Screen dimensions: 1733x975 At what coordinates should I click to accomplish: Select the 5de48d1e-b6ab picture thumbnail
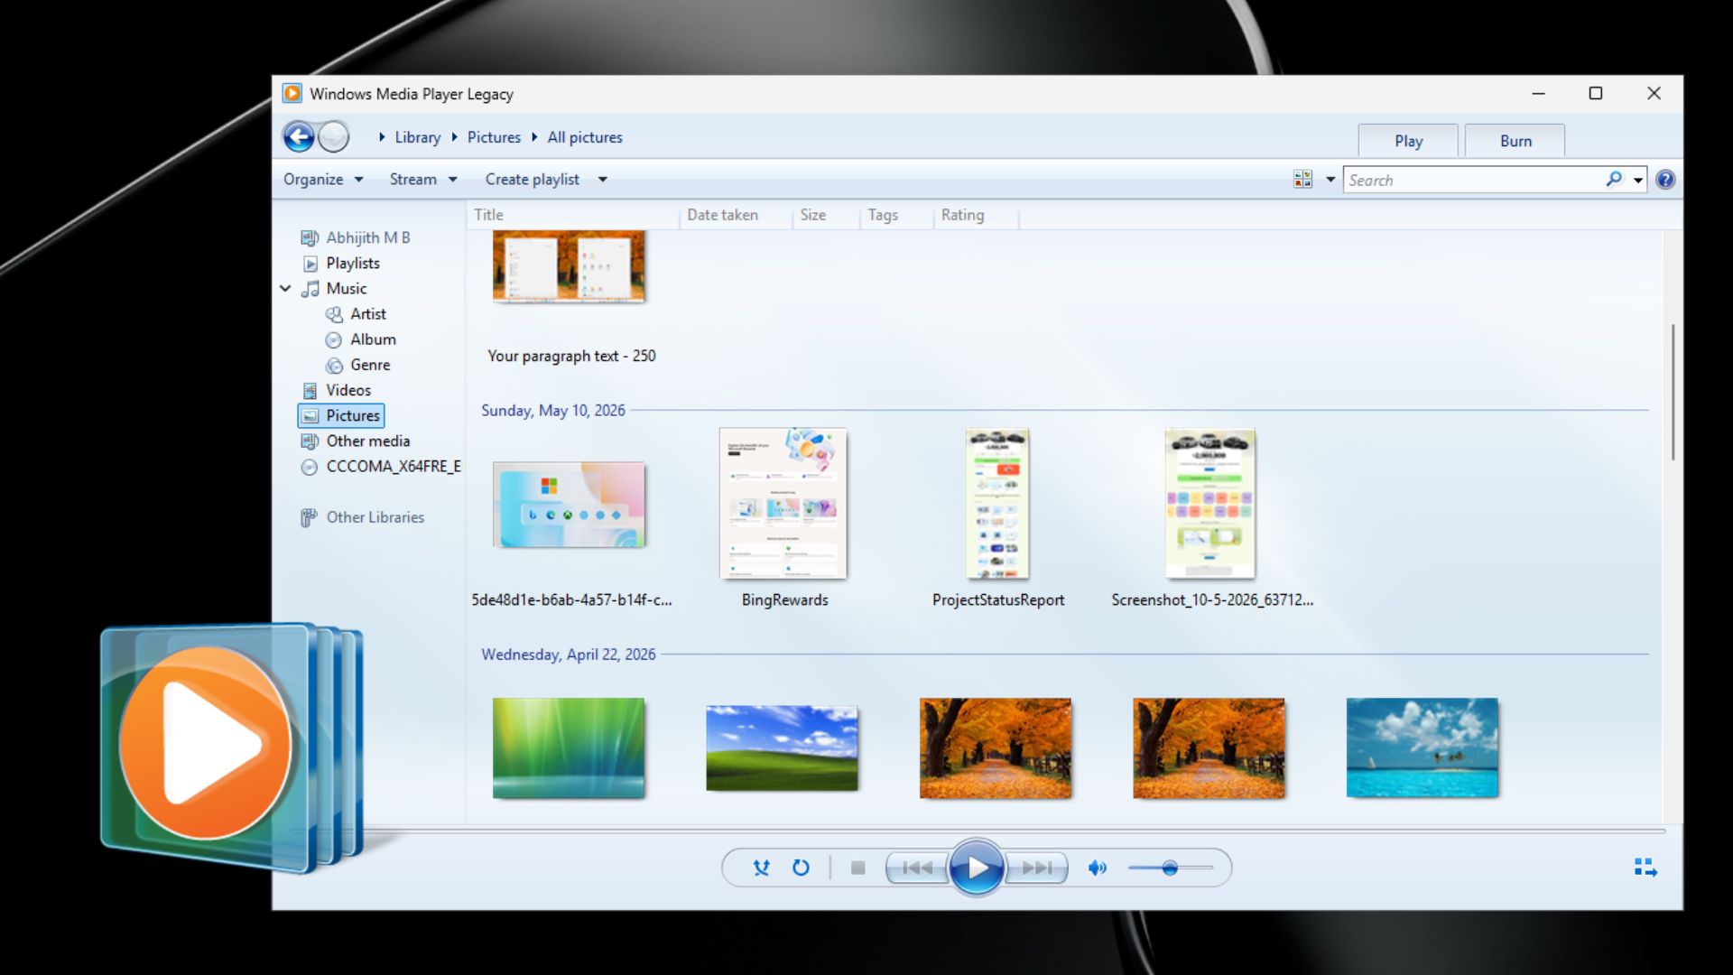coord(569,505)
